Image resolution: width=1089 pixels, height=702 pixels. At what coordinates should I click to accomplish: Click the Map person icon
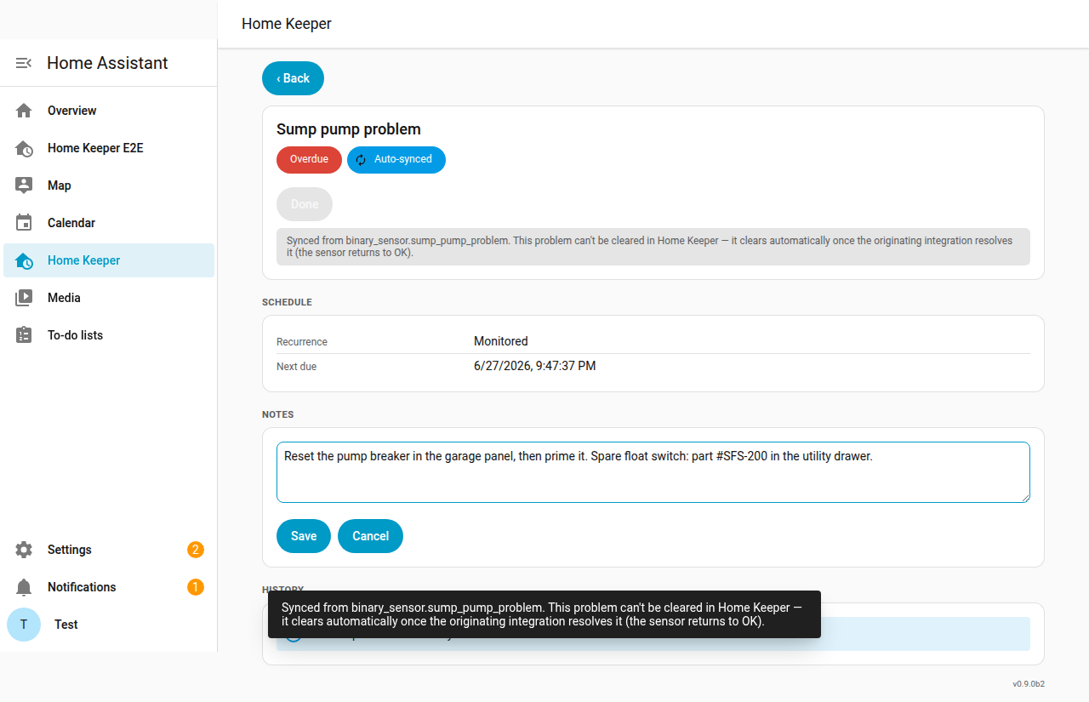24,185
